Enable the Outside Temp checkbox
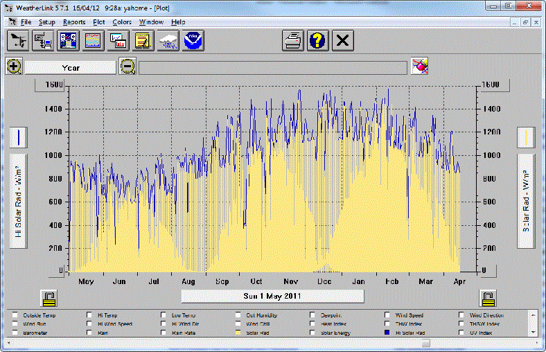 (x=15, y=315)
